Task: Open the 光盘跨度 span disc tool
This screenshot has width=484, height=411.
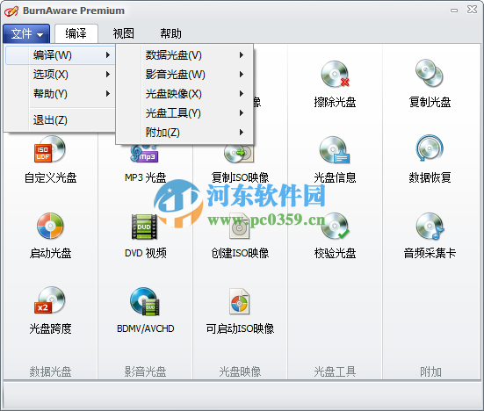Action: click(x=50, y=311)
